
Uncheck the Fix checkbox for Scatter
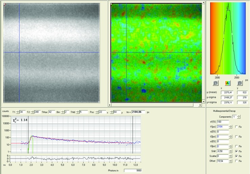pyautogui.click(x=236, y=156)
